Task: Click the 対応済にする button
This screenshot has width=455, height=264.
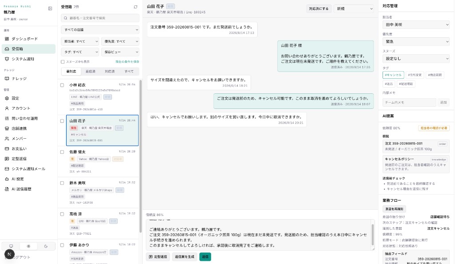Action: pyautogui.click(x=319, y=9)
